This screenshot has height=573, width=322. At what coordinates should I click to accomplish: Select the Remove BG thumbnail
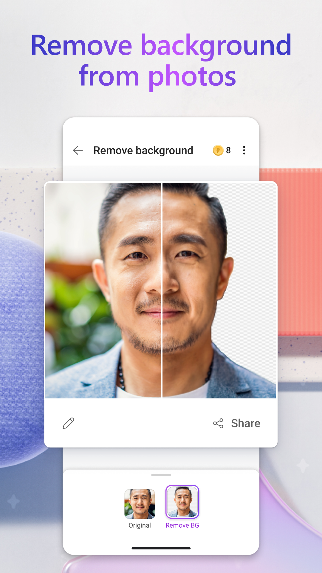[x=182, y=502]
